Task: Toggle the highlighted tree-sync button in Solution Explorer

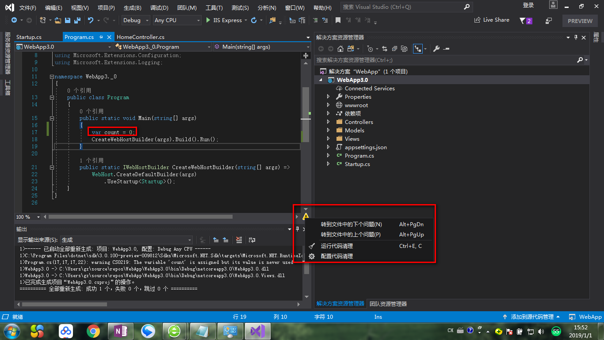Action: tap(418, 49)
